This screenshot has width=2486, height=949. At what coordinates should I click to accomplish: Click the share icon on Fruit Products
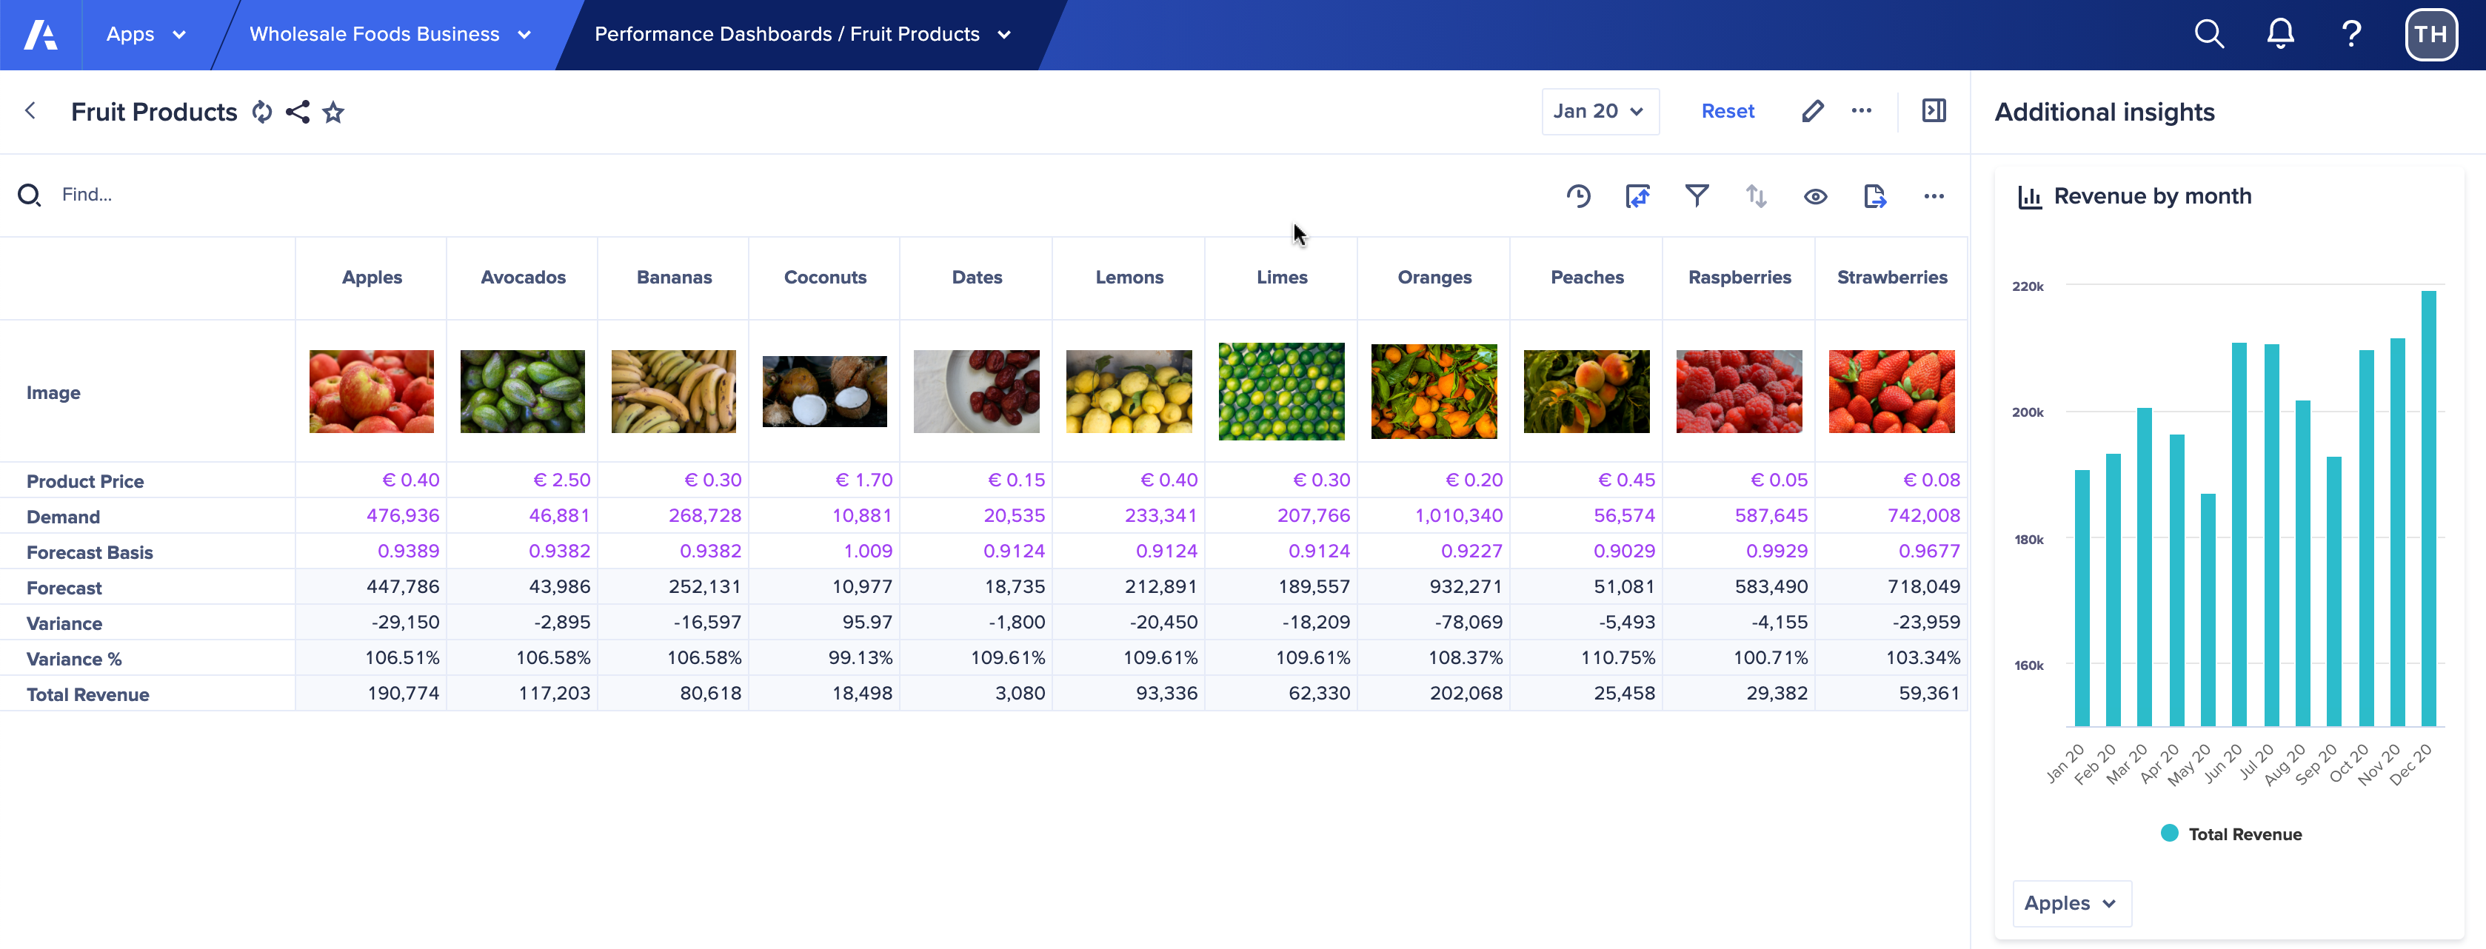[x=298, y=111]
